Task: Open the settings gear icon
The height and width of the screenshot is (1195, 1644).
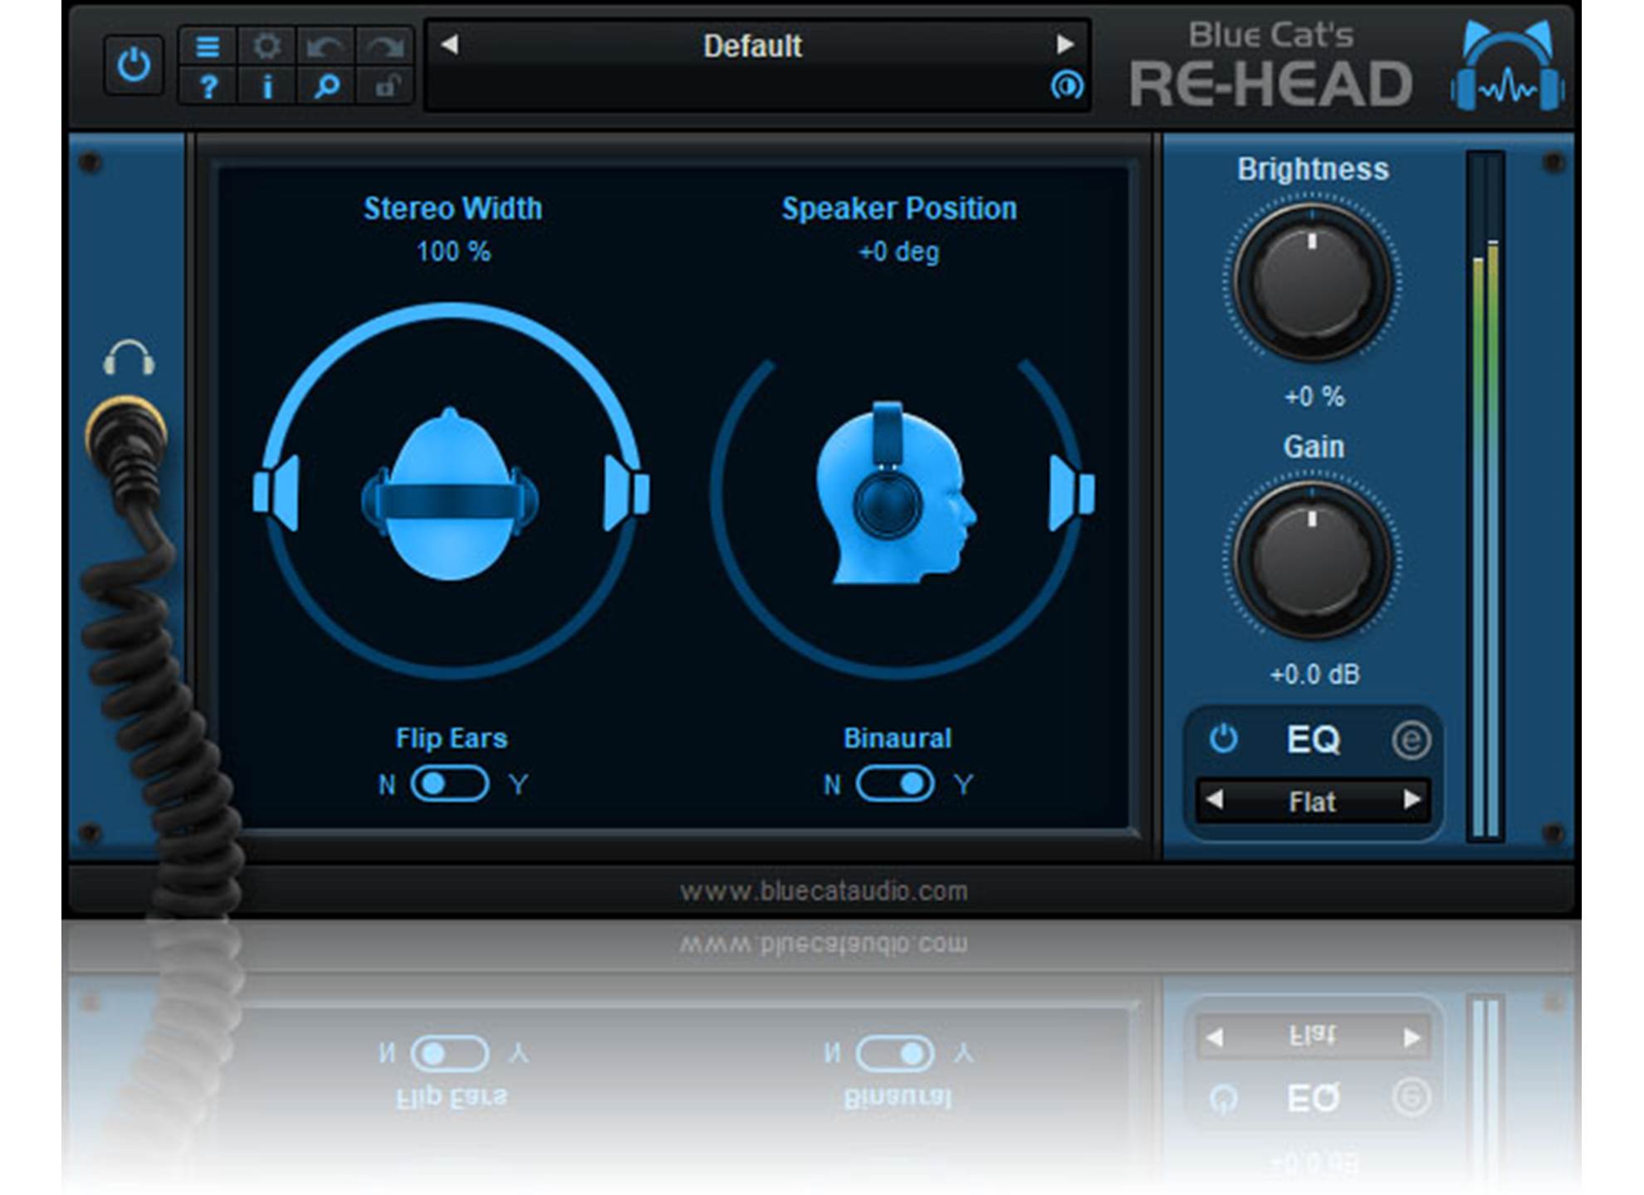Action: coord(267,46)
